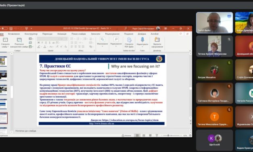
Task: Click the source link education.ec.europa.eu/focus-topics/stem
Action: pos(130,120)
